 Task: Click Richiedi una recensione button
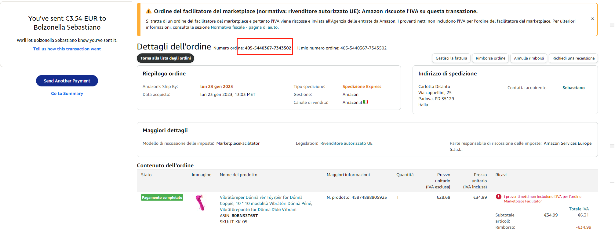click(573, 58)
